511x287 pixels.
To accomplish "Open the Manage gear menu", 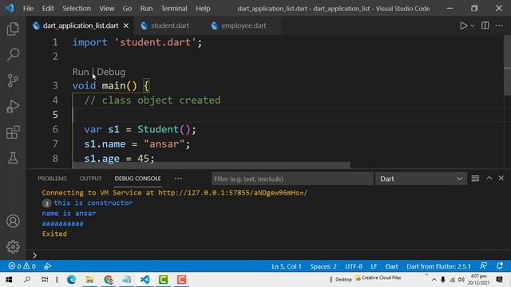I will click(x=13, y=246).
